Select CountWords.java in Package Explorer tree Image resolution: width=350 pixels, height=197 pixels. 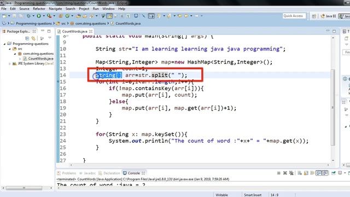[x=40, y=59]
